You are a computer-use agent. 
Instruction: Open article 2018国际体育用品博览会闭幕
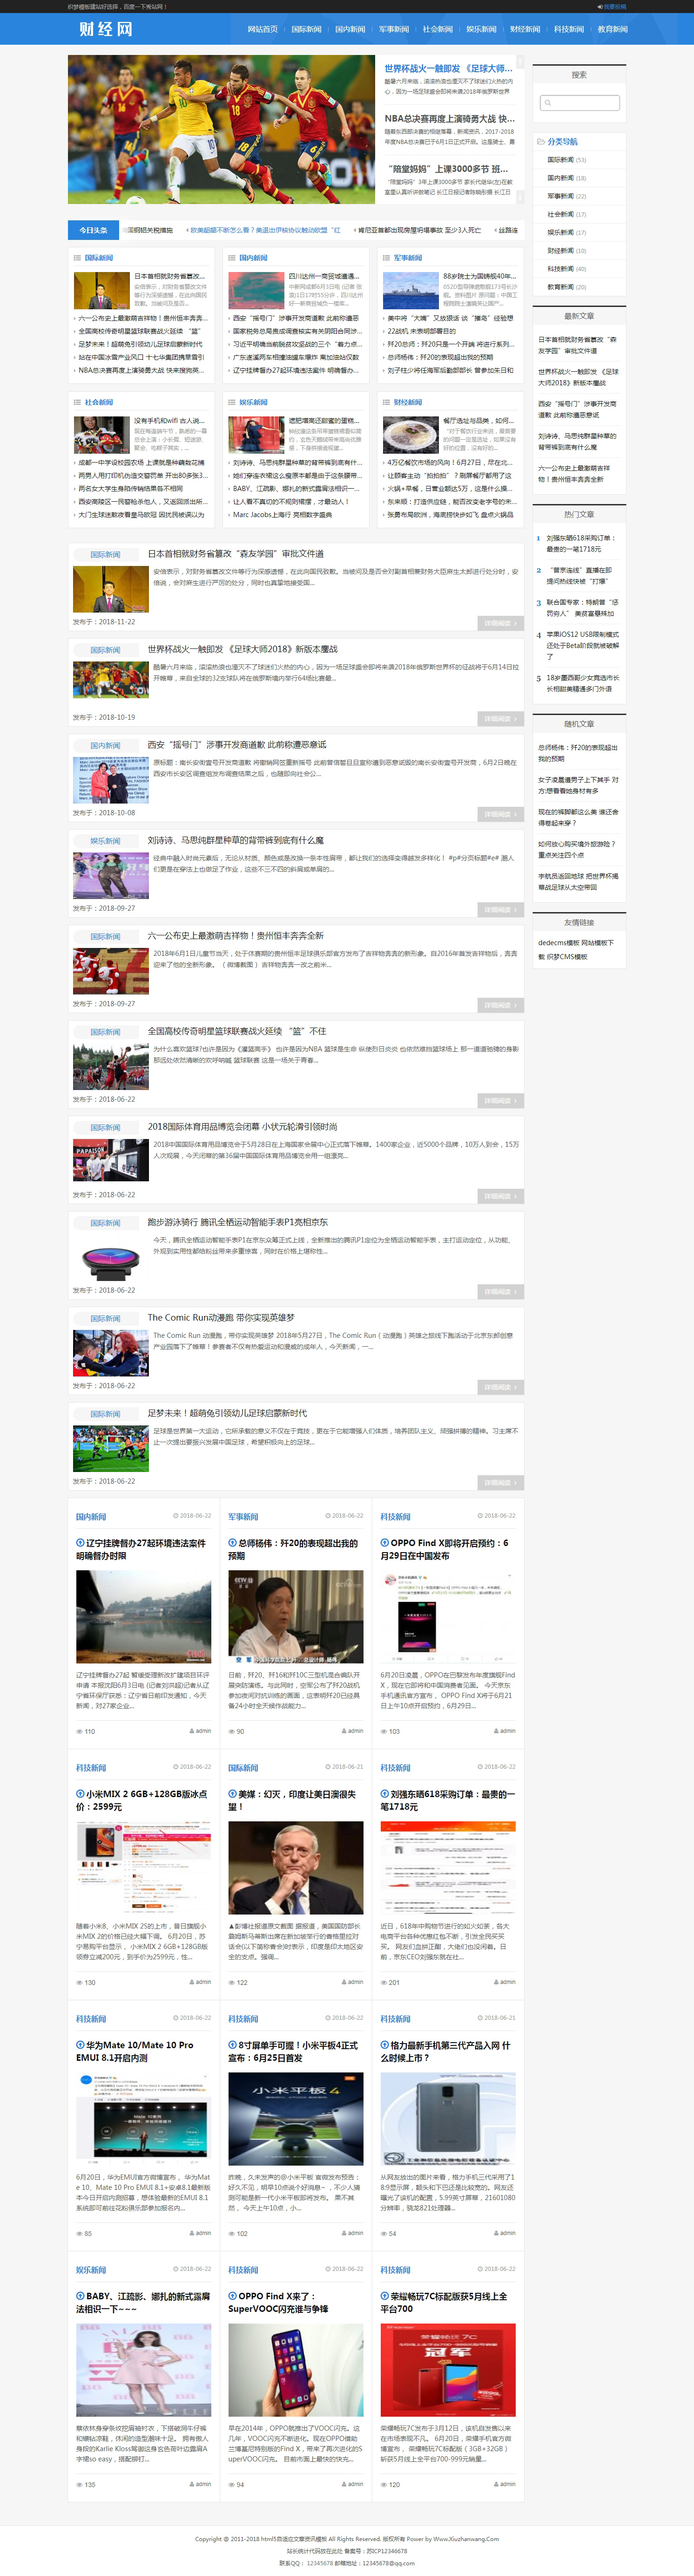(243, 1127)
